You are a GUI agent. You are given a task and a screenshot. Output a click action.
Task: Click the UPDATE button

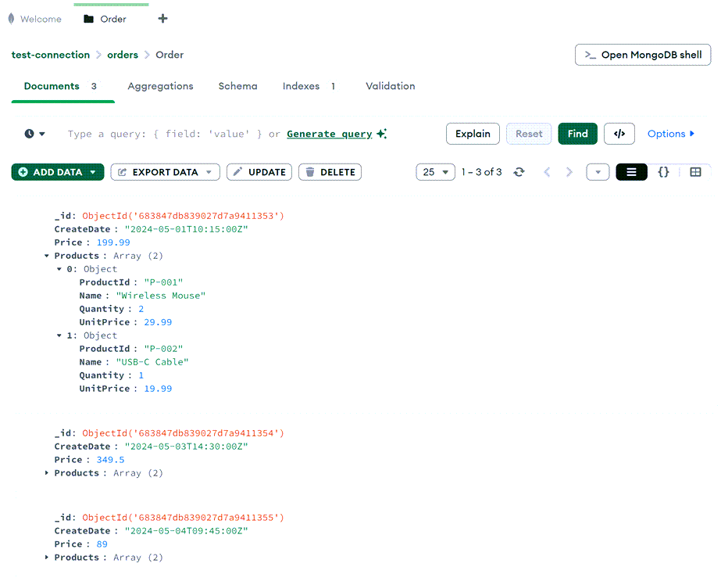point(259,172)
